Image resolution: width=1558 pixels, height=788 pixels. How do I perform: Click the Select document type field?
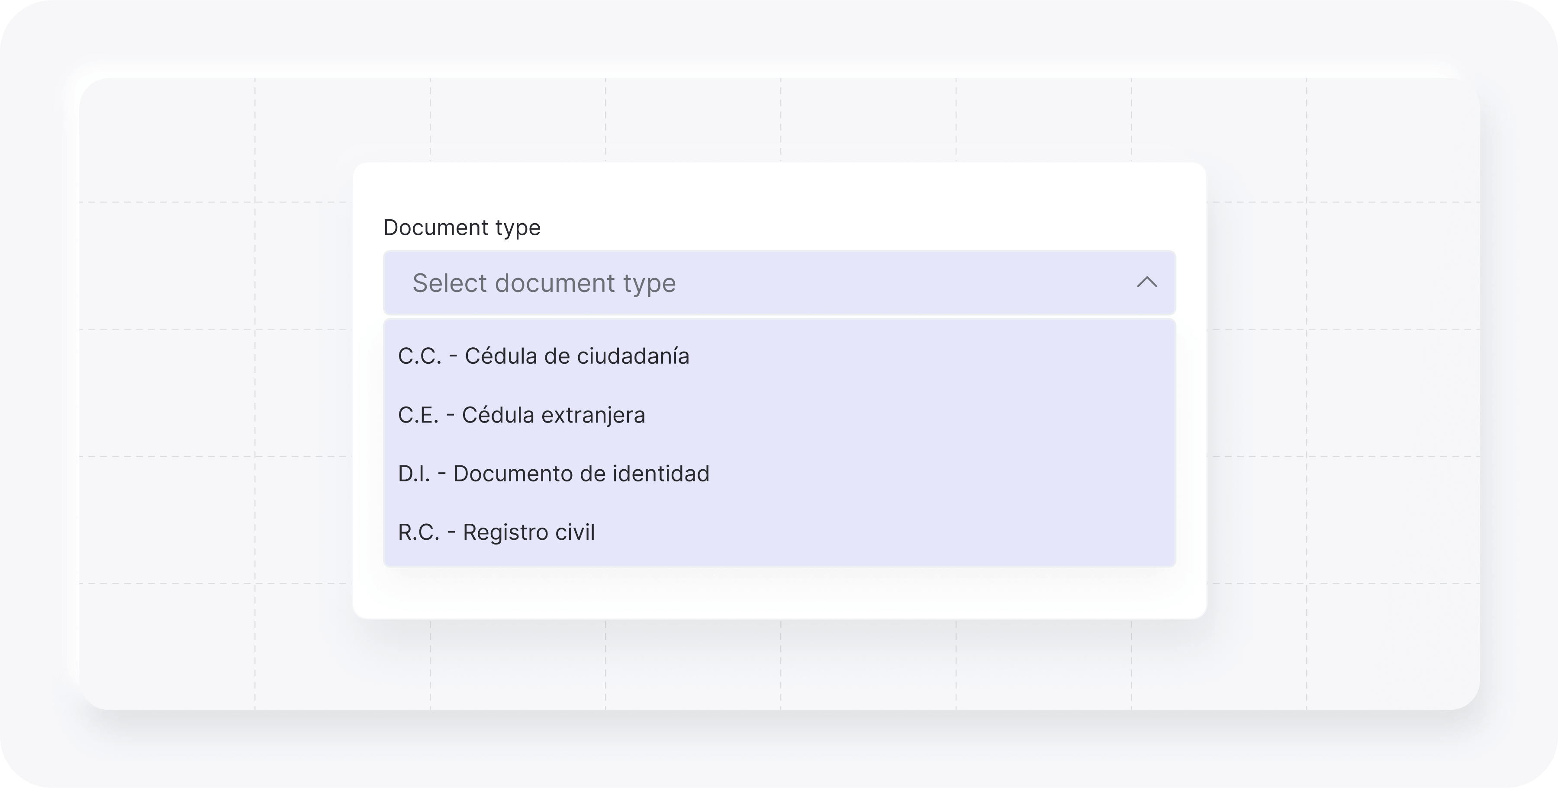coord(779,283)
